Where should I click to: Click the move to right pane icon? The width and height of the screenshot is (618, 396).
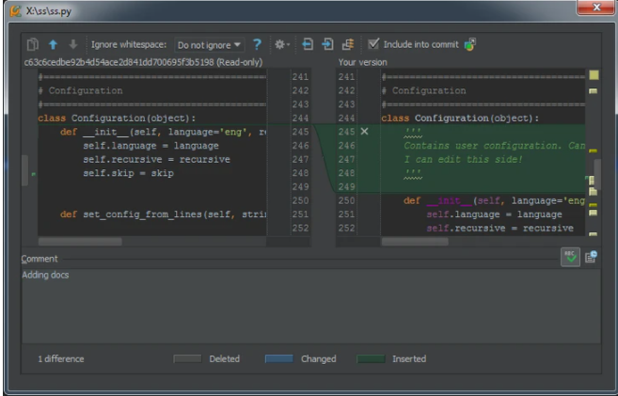tap(327, 44)
